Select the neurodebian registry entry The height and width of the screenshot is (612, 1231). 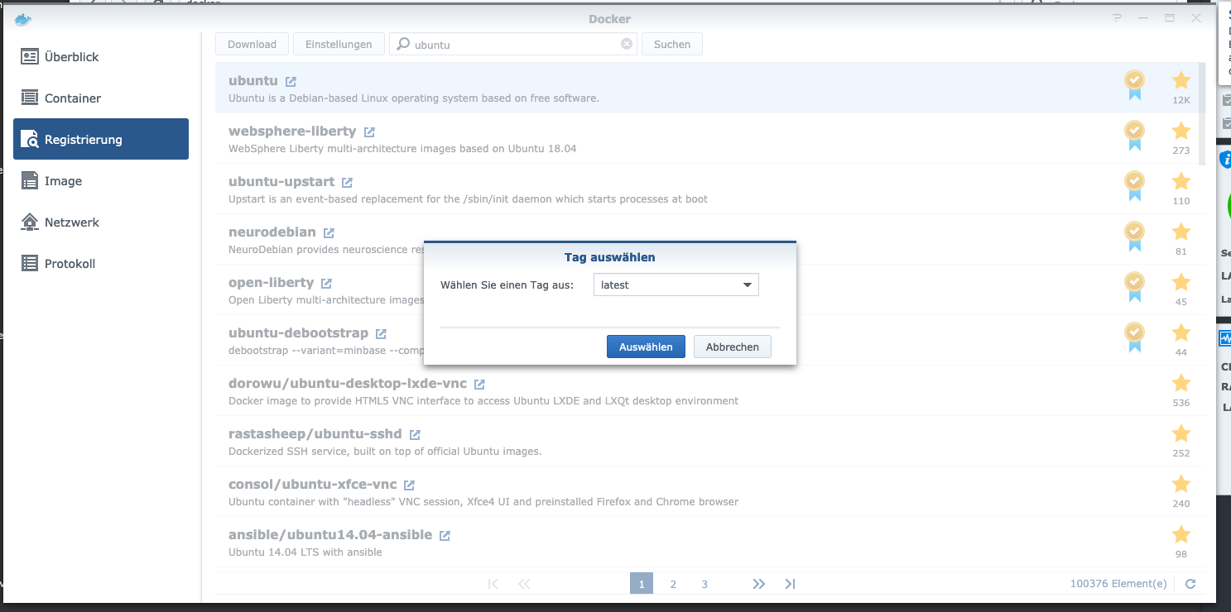[x=272, y=232]
